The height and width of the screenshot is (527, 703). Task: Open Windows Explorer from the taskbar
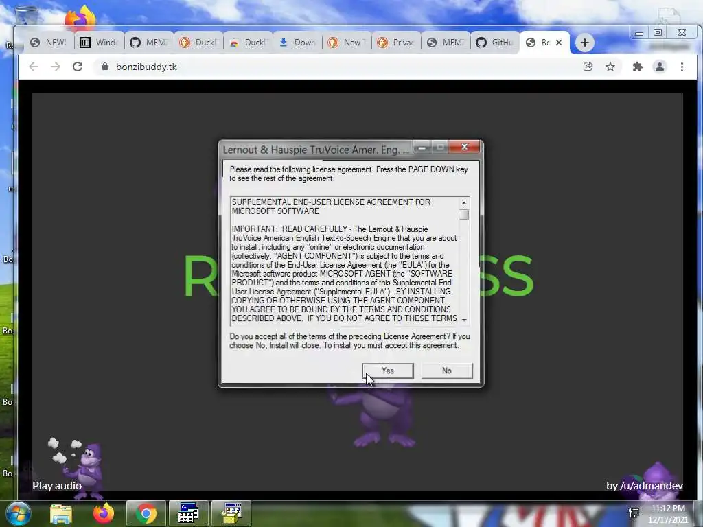(x=61, y=513)
